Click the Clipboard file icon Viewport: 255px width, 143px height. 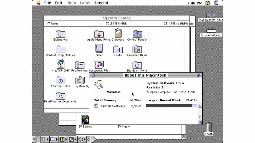(118, 33)
